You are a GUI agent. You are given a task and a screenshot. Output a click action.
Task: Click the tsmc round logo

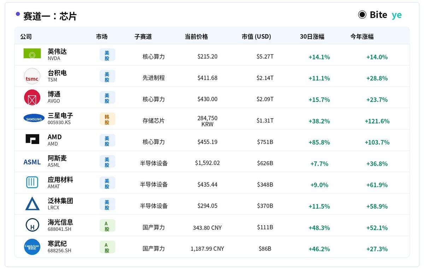[32, 76]
